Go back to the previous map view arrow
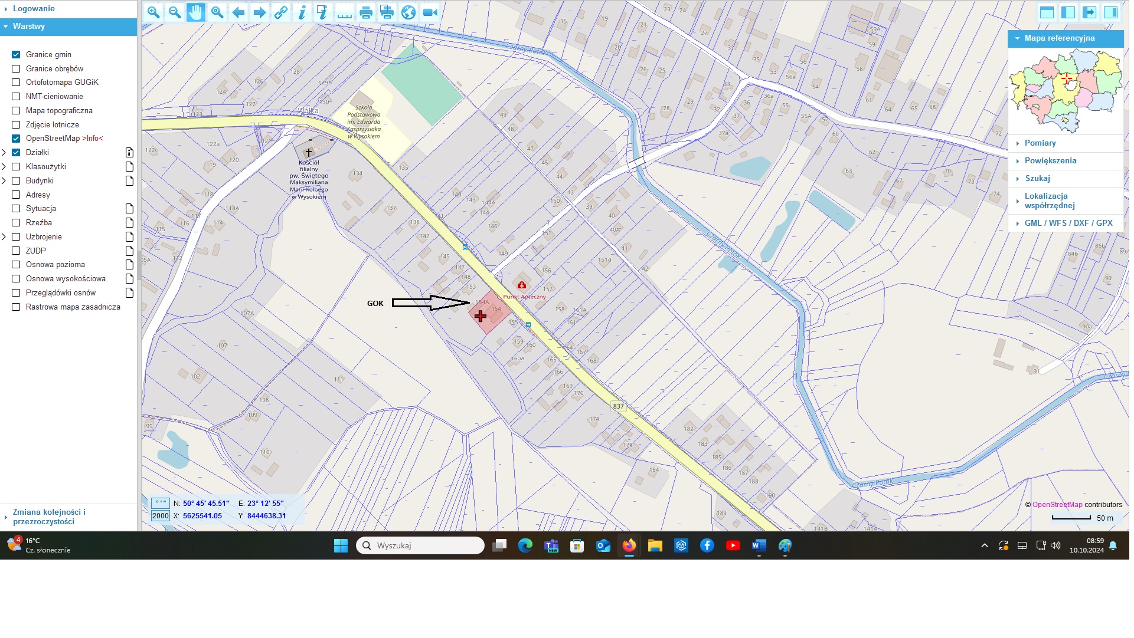Image resolution: width=1134 pixels, height=638 pixels. [x=238, y=12]
